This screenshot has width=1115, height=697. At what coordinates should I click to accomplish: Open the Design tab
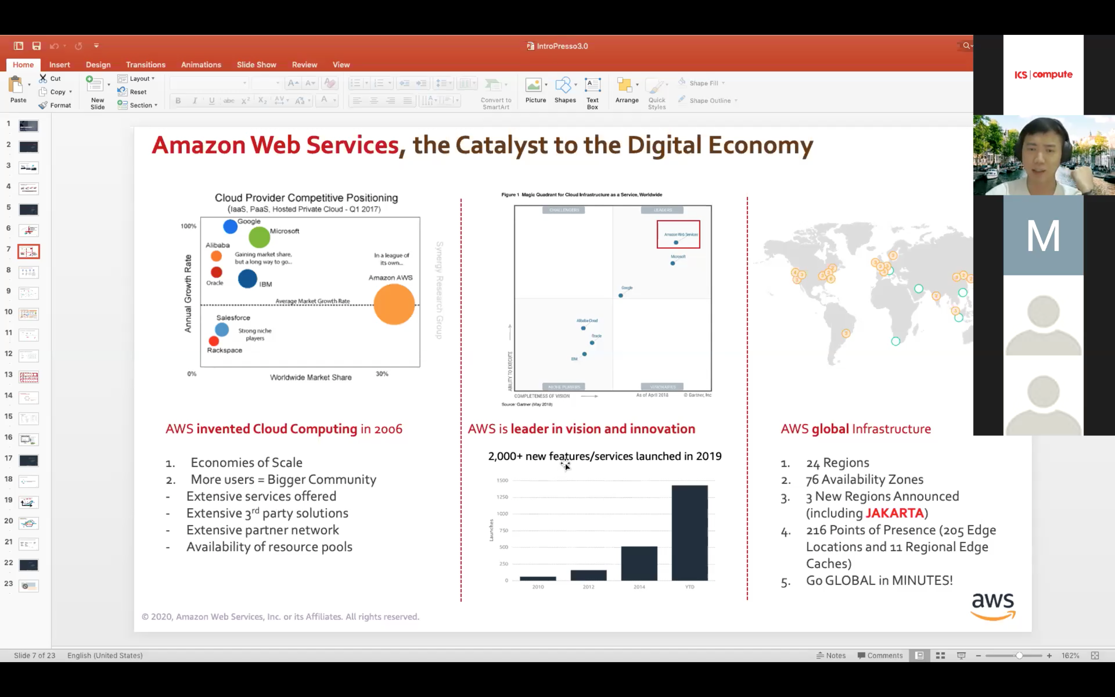pyautogui.click(x=98, y=65)
